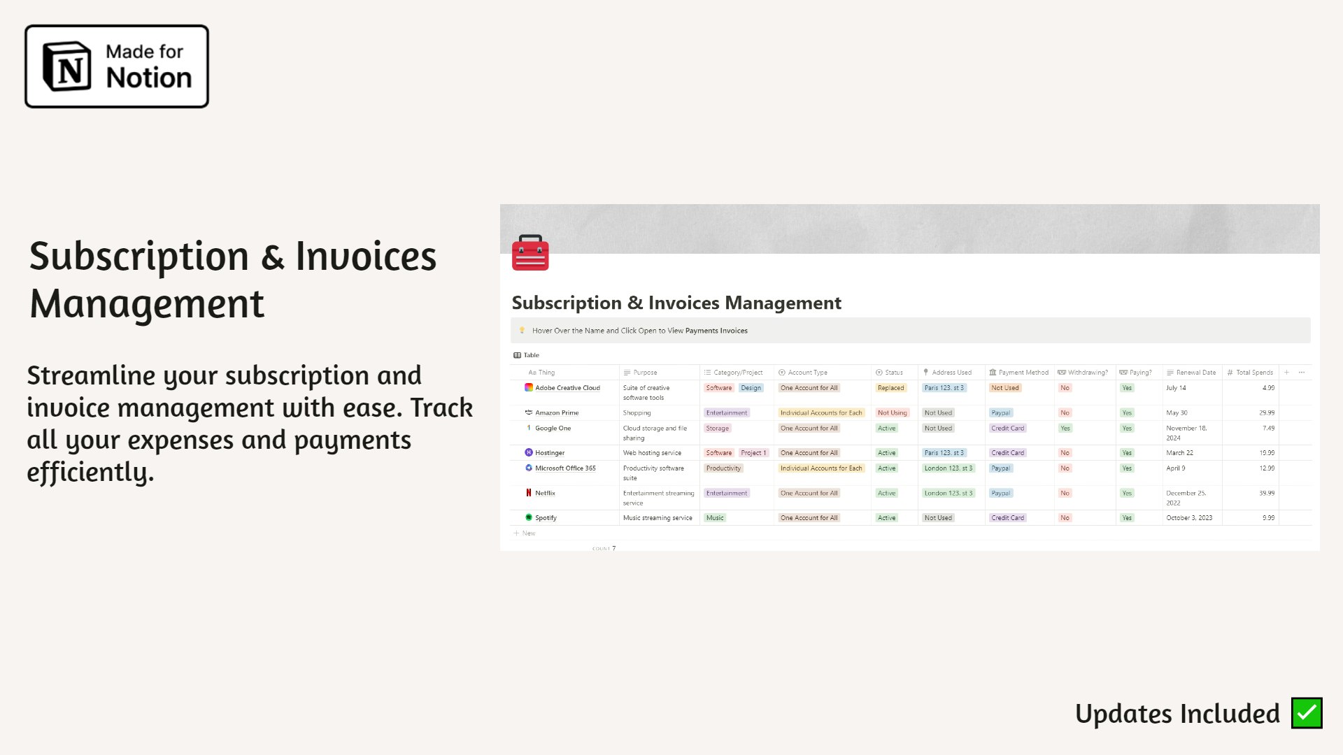The width and height of the screenshot is (1343, 755).
Task: Click the red toolbox page icon
Action: [530, 252]
